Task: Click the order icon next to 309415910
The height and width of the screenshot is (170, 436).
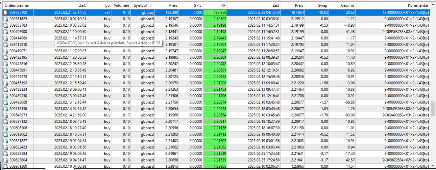Action: coord(6,45)
